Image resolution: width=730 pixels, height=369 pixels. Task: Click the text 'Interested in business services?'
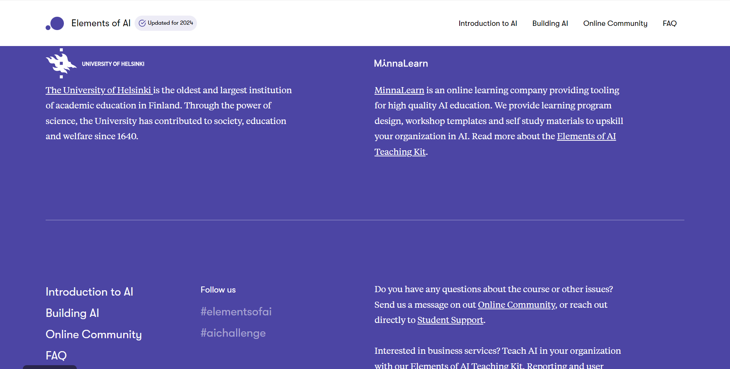click(437, 351)
